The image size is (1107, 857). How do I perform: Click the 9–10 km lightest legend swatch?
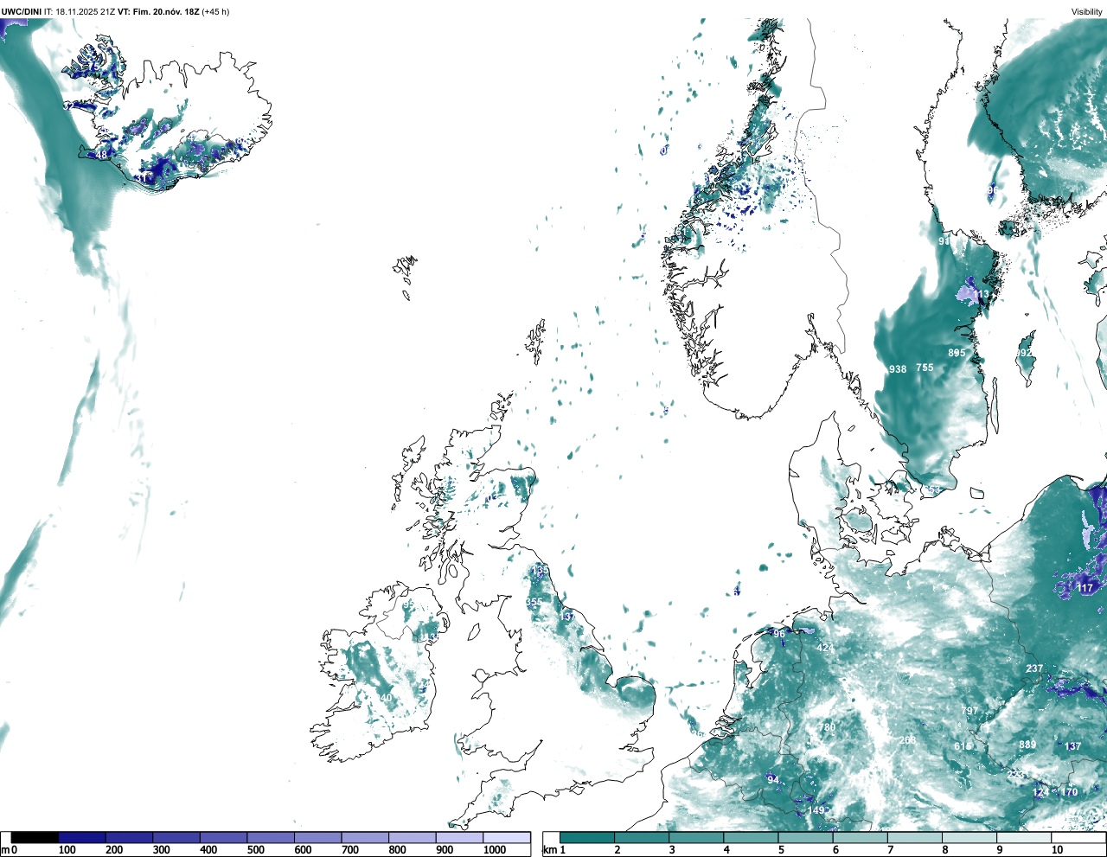1024,837
